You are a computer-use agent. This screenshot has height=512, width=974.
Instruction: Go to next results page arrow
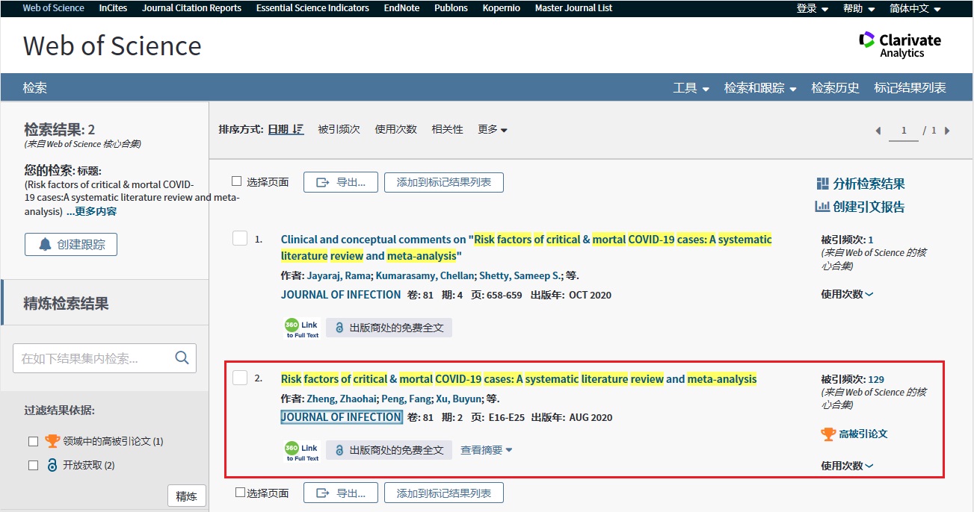(947, 131)
